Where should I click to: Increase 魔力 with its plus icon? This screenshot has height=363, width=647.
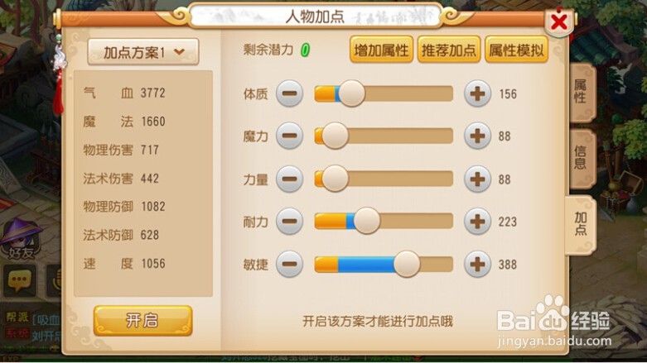(477, 136)
